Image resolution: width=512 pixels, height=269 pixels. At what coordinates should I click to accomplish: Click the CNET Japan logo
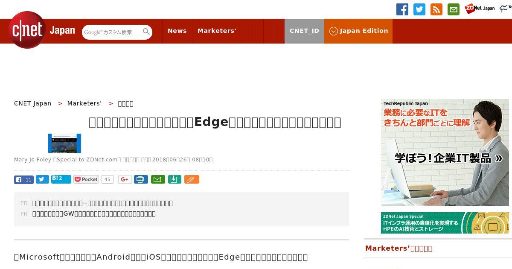tap(42, 30)
